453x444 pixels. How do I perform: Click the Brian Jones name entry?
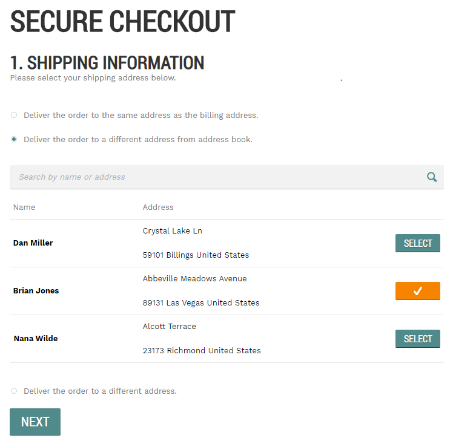click(x=36, y=290)
